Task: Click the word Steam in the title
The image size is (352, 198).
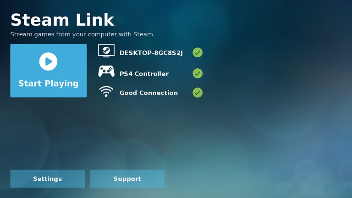Action: coord(40,20)
